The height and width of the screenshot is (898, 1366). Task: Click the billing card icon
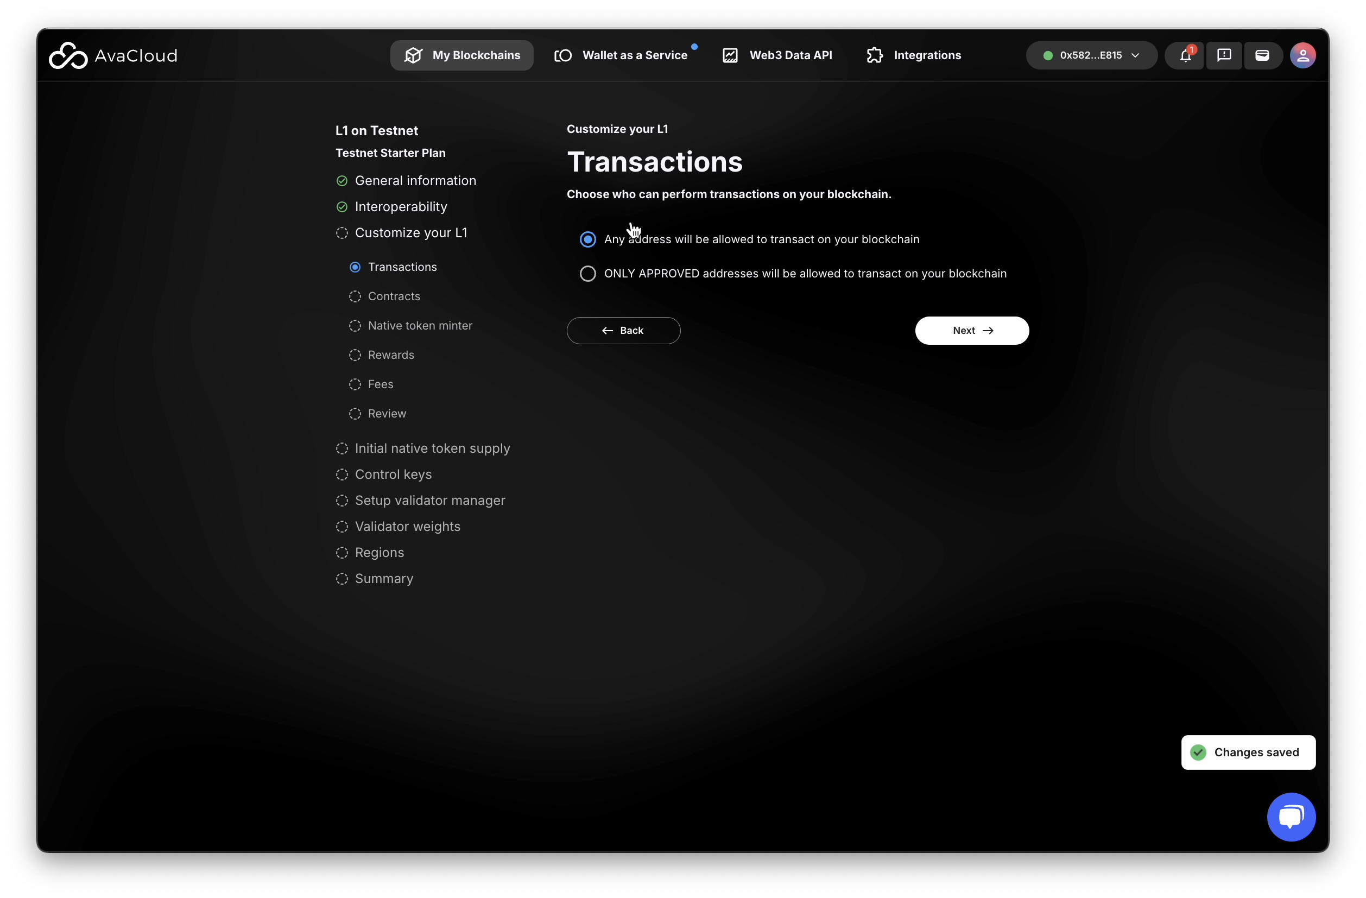pyautogui.click(x=1262, y=56)
